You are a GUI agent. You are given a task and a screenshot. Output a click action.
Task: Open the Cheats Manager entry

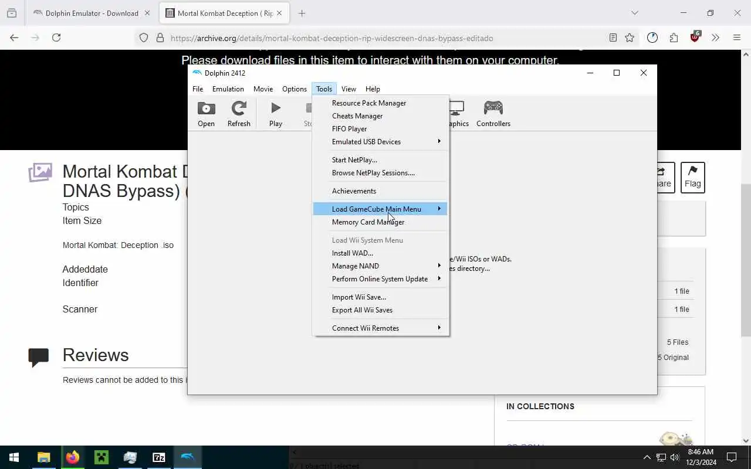coord(380,116)
